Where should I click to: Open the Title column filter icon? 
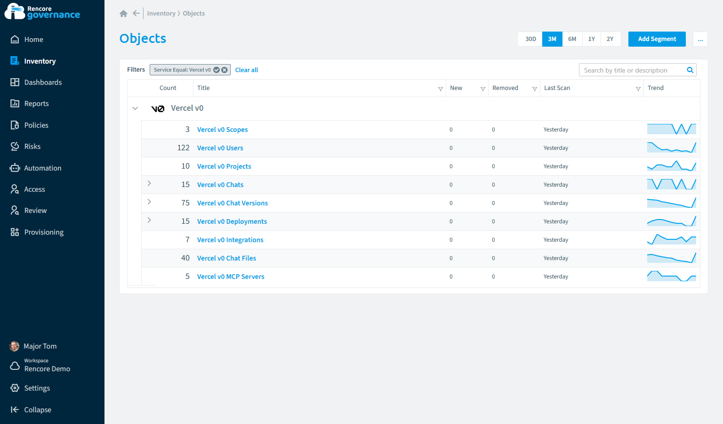coord(441,89)
